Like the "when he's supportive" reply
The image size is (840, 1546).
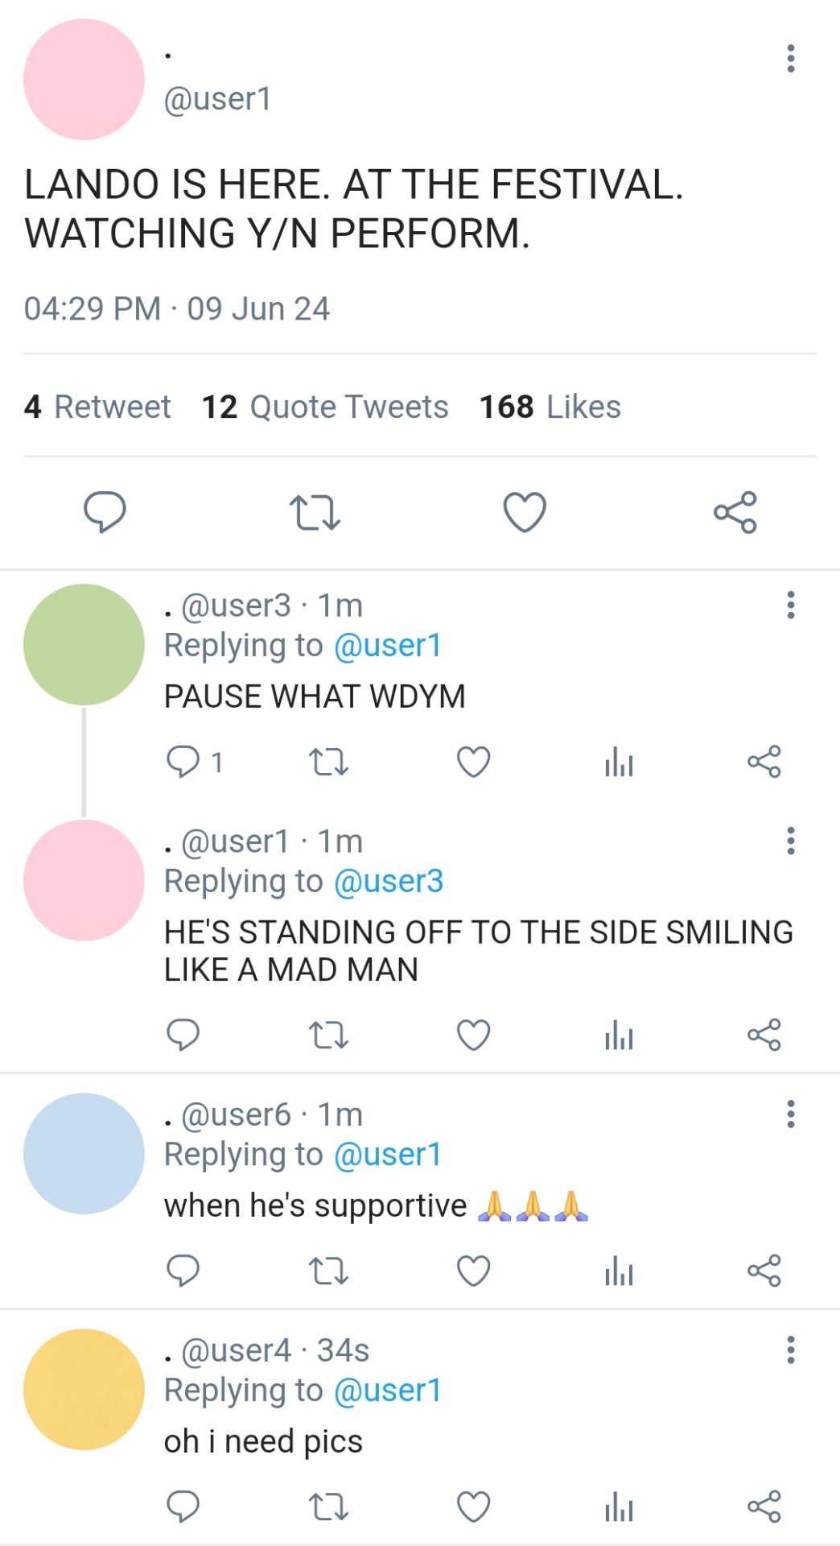click(473, 1271)
